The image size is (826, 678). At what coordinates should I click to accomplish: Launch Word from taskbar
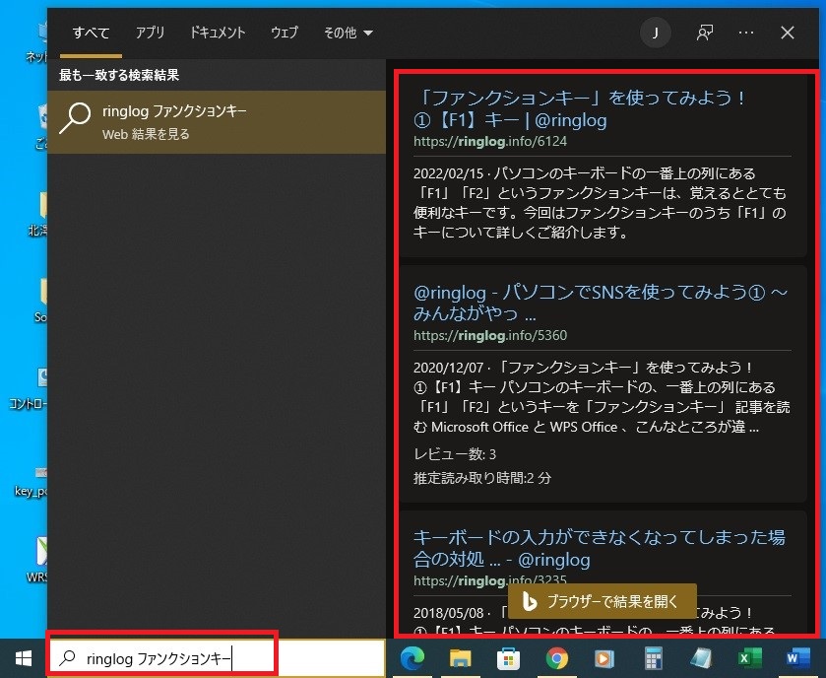[798, 658]
